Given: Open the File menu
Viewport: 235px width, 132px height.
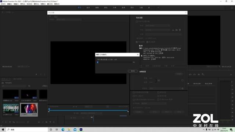Looking at the screenshot, I should click(3, 4).
